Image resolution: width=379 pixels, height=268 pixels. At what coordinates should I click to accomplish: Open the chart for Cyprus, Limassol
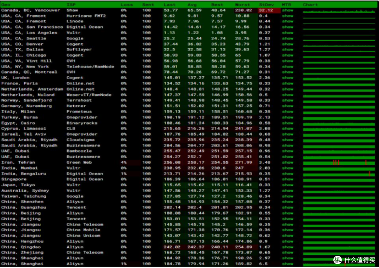click(339, 129)
